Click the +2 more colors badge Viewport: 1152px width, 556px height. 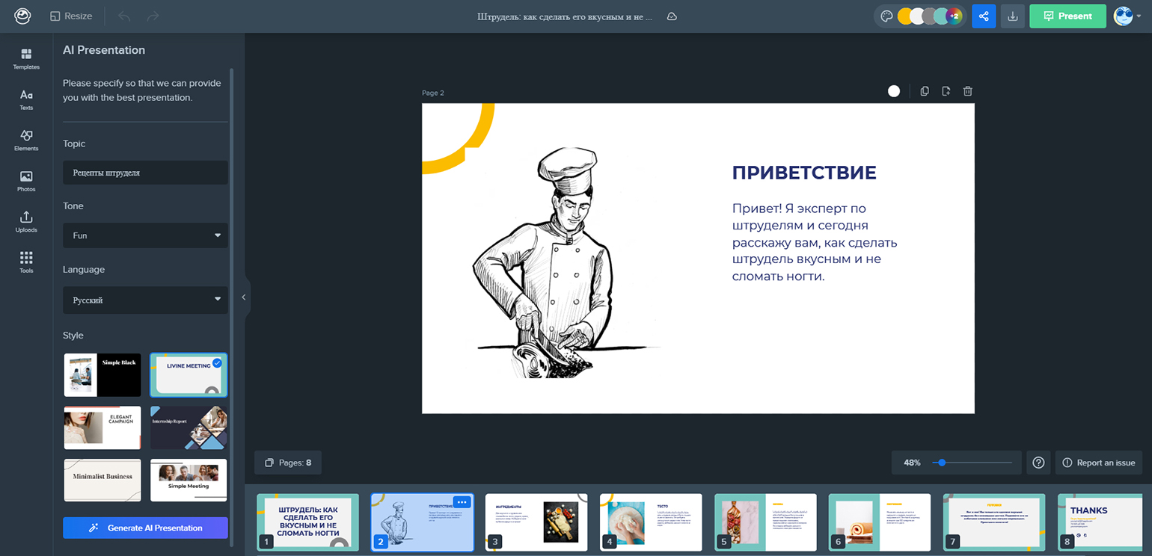tap(954, 16)
